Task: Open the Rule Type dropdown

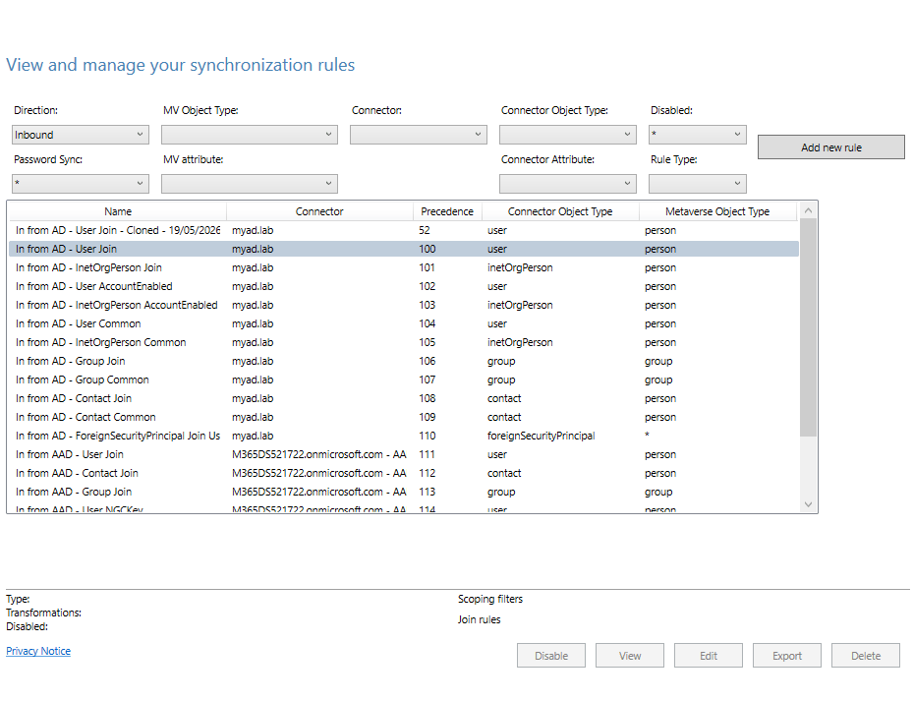Action: 698,184
